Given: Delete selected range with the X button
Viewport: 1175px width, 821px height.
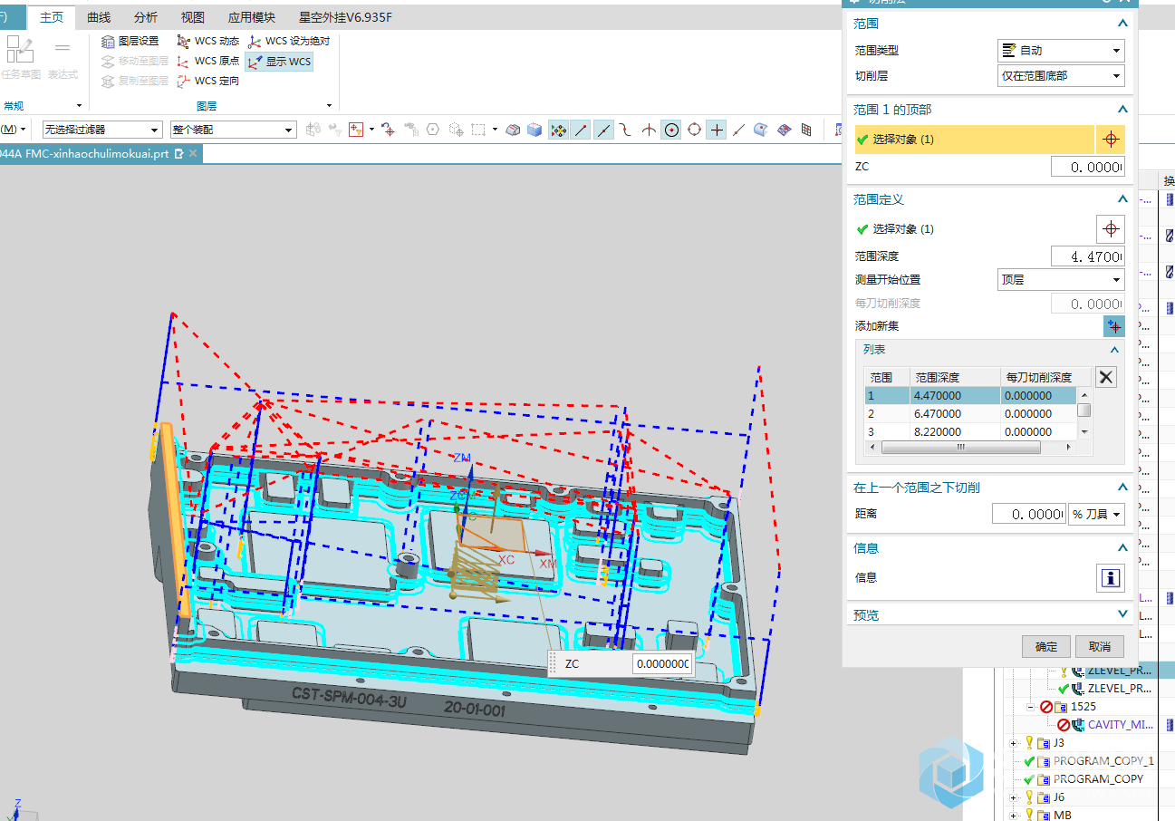Looking at the screenshot, I should click(1106, 377).
